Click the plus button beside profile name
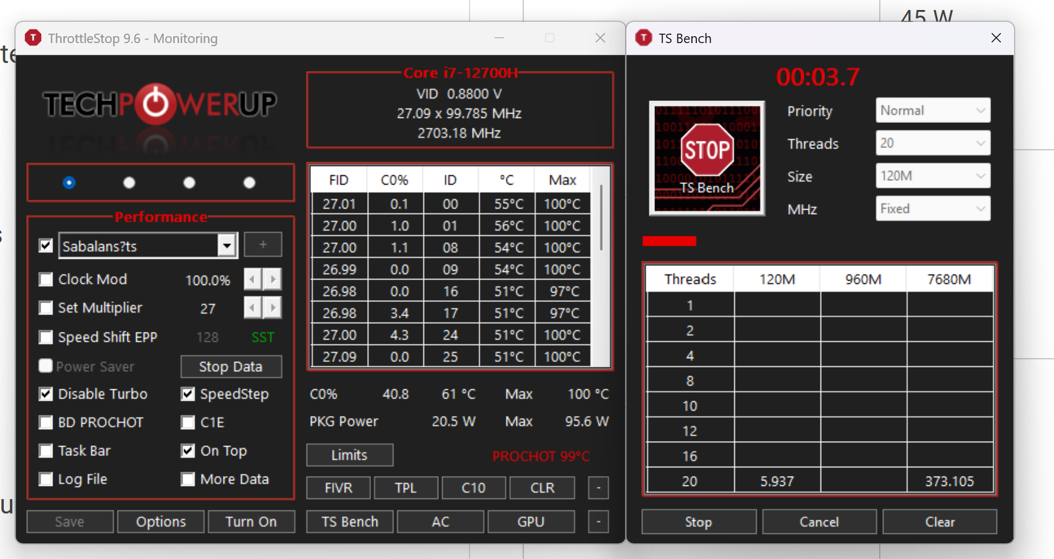Image resolution: width=1054 pixels, height=559 pixels. [263, 245]
